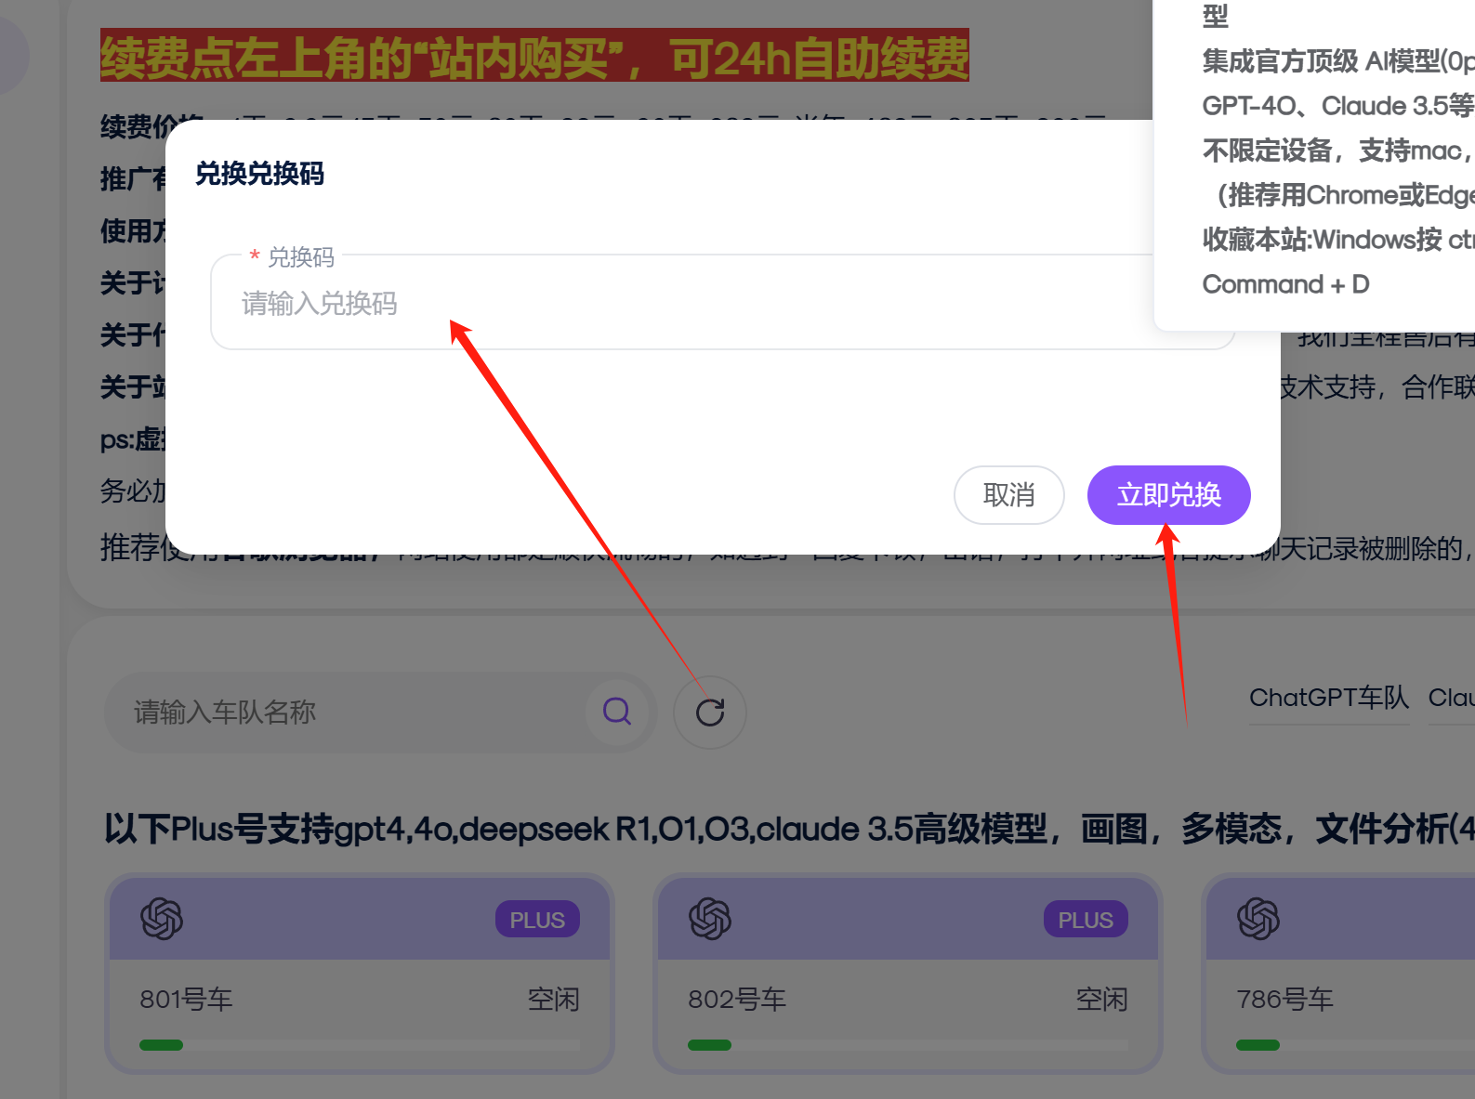Switch to the Claude tab
The height and width of the screenshot is (1099, 1475).
coord(1452,698)
